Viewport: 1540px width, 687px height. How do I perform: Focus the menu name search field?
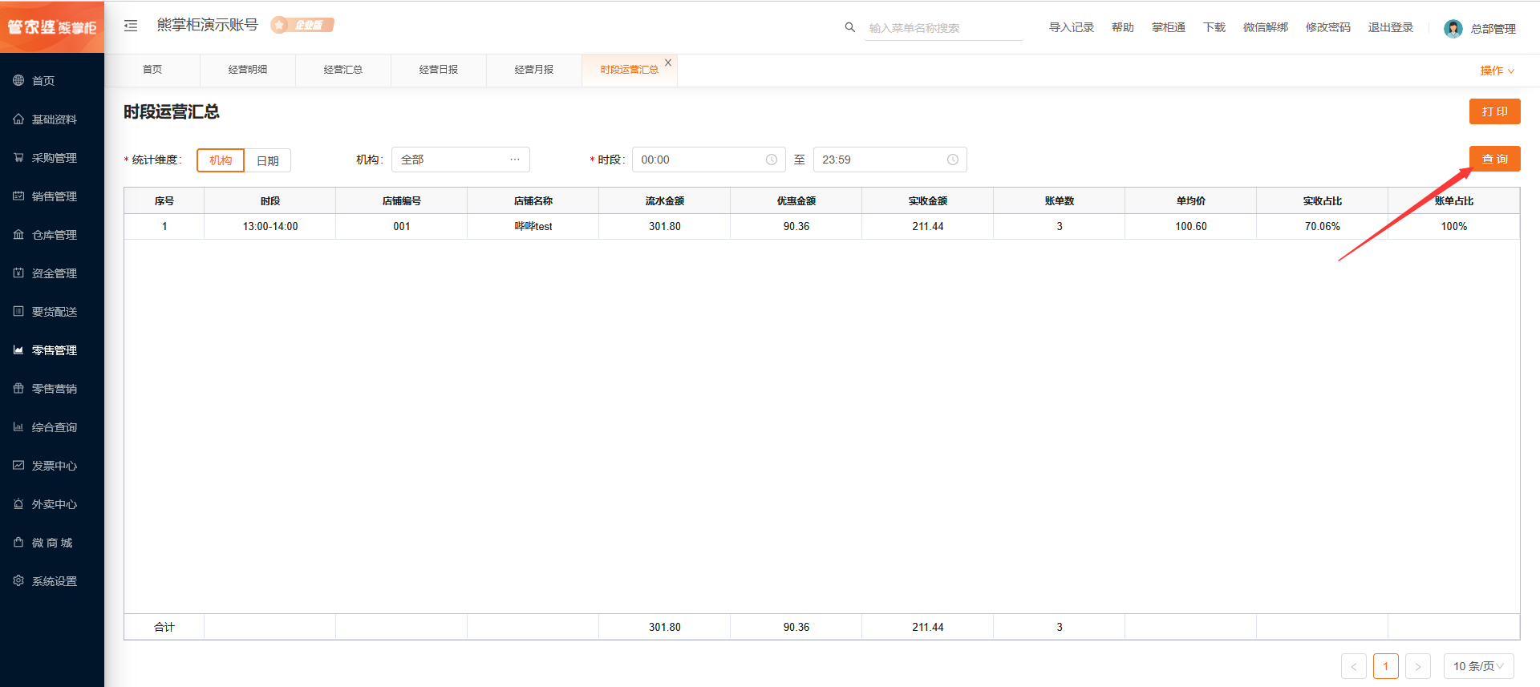(942, 28)
